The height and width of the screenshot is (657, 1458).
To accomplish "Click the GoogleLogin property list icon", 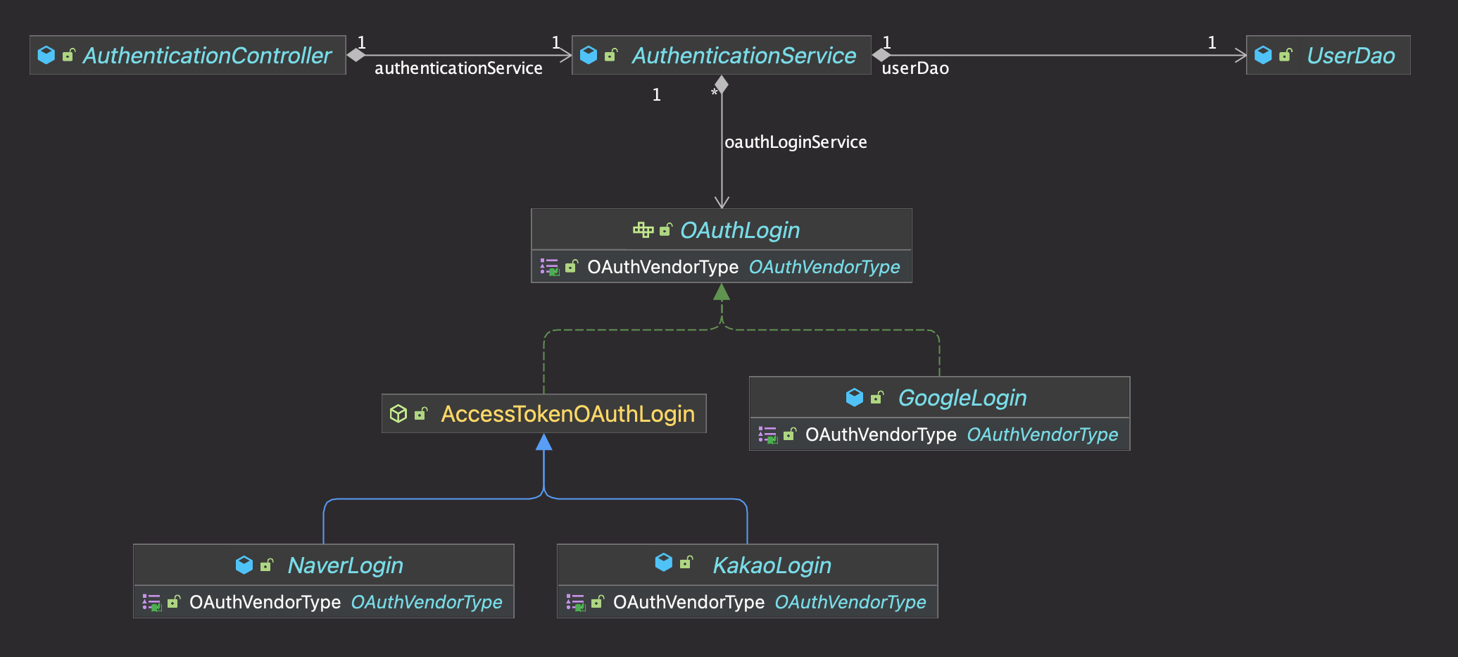I will [x=768, y=434].
